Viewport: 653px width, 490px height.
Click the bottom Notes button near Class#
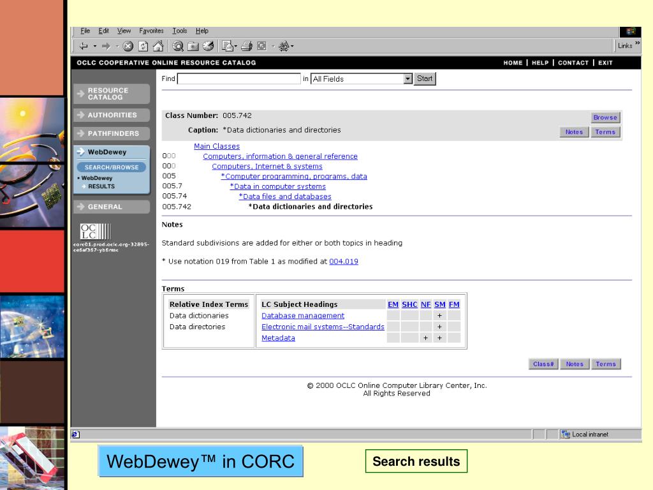pyautogui.click(x=575, y=364)
